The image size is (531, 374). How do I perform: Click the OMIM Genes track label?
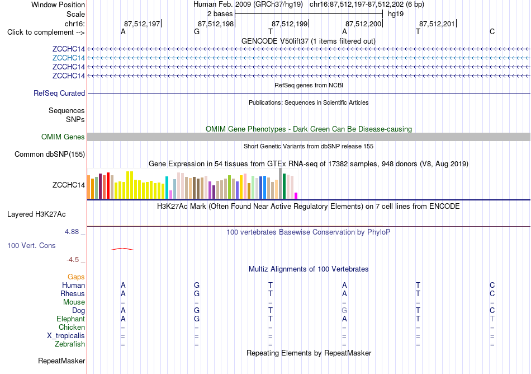63,137
